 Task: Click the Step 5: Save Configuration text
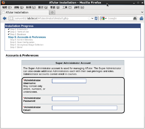(x=22, y=42)
